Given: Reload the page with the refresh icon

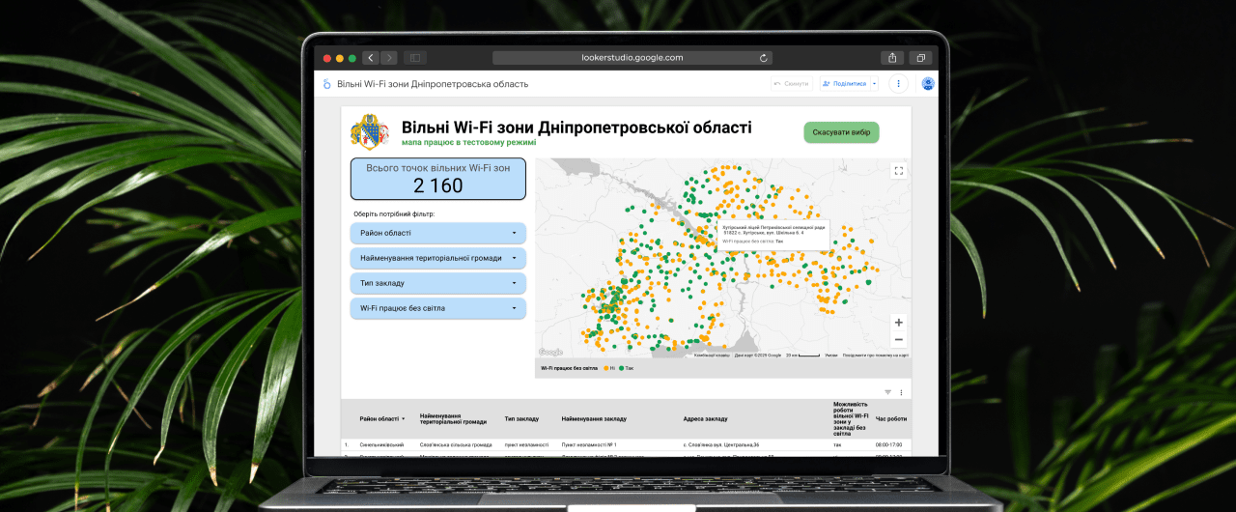Looking at the screenshot, I should pyautogui.click(x=764, y=58).
